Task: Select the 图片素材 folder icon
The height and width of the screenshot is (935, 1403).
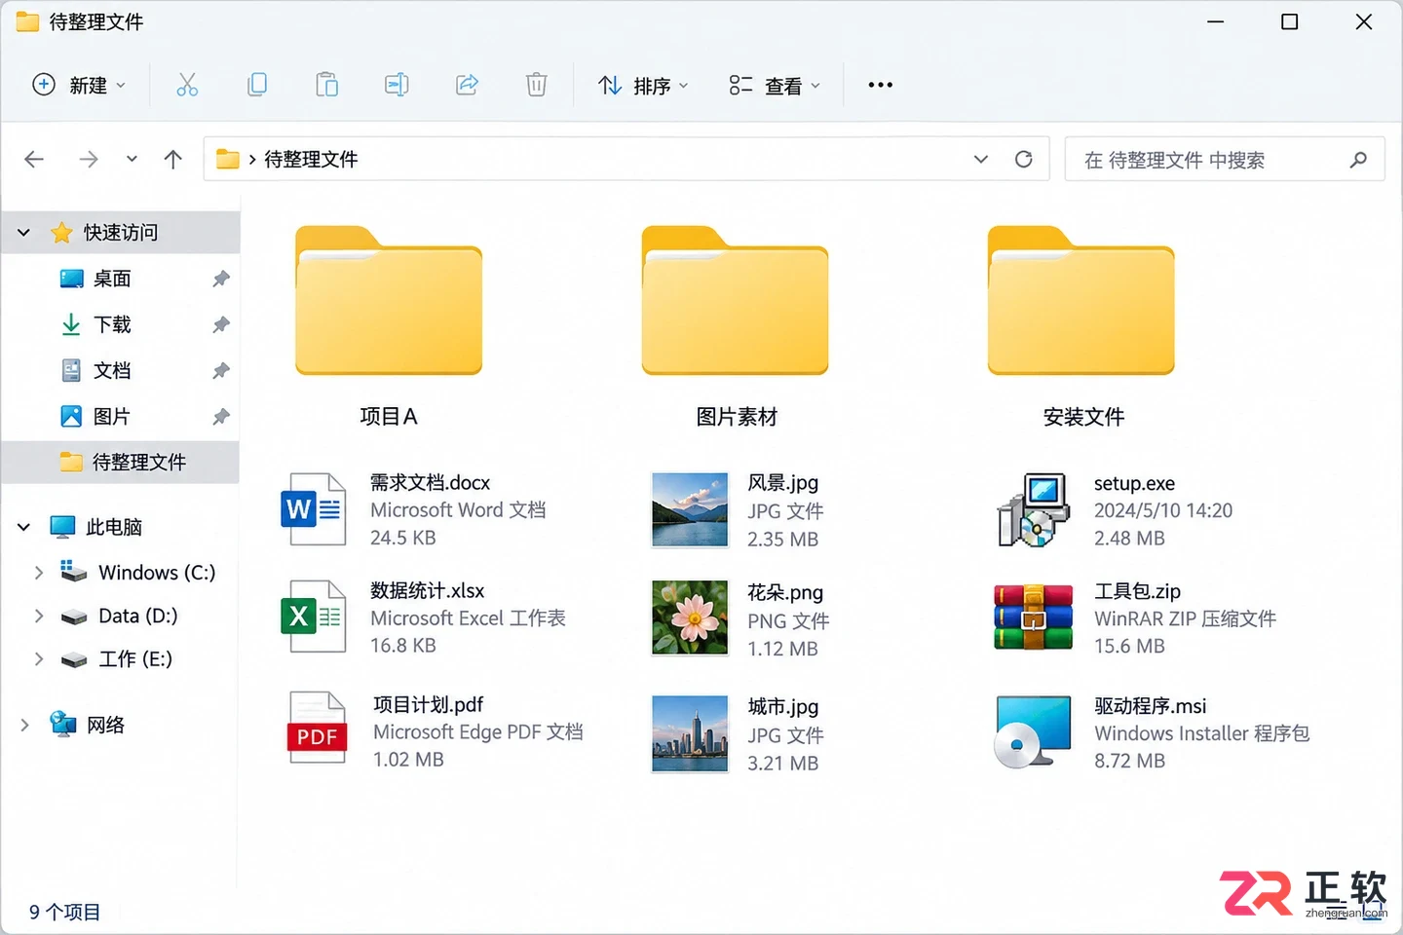Action: [735, 300]
